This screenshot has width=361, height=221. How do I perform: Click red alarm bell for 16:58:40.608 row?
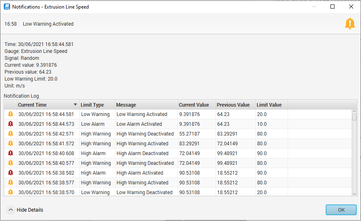11,153
